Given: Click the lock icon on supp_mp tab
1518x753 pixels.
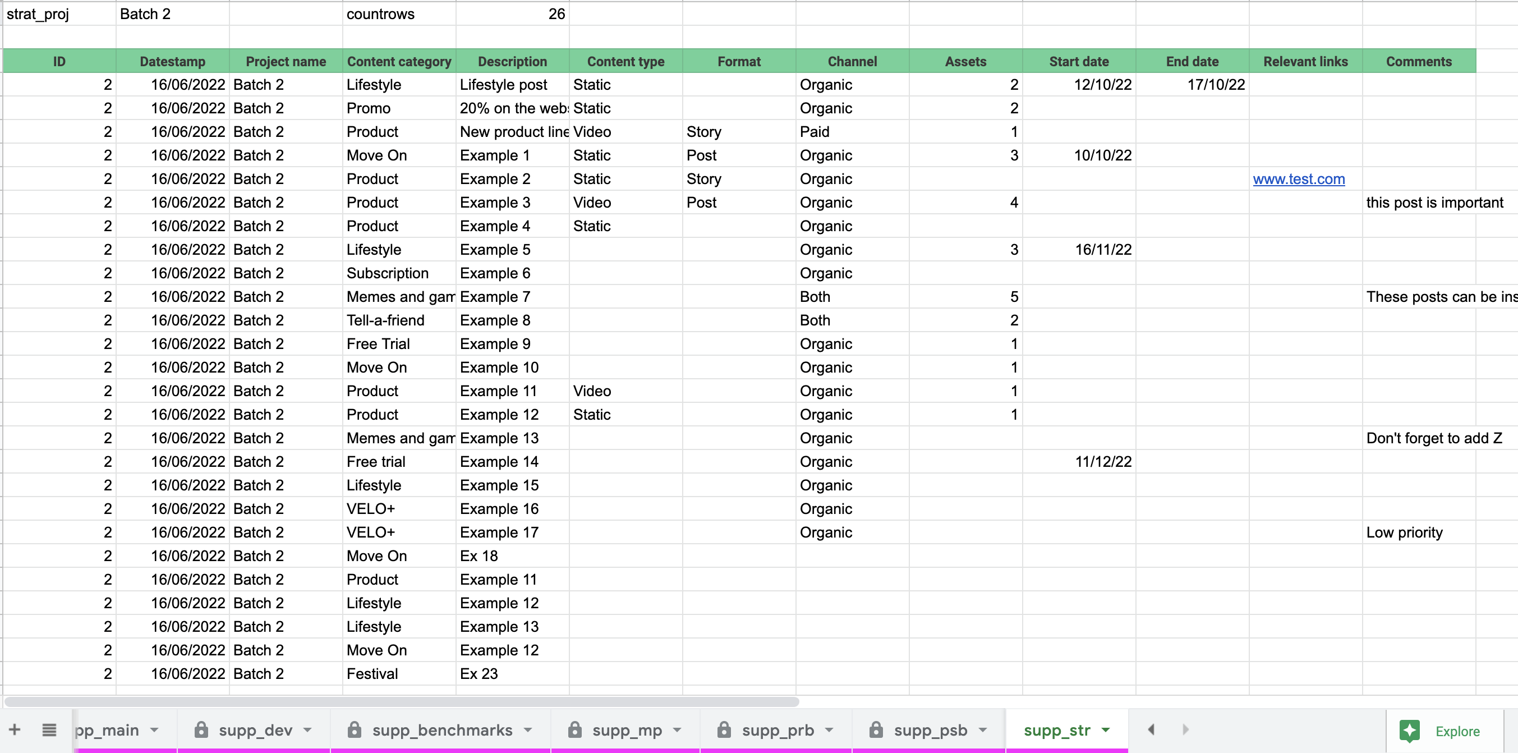Looking at the screenshot, I should 574,729.
